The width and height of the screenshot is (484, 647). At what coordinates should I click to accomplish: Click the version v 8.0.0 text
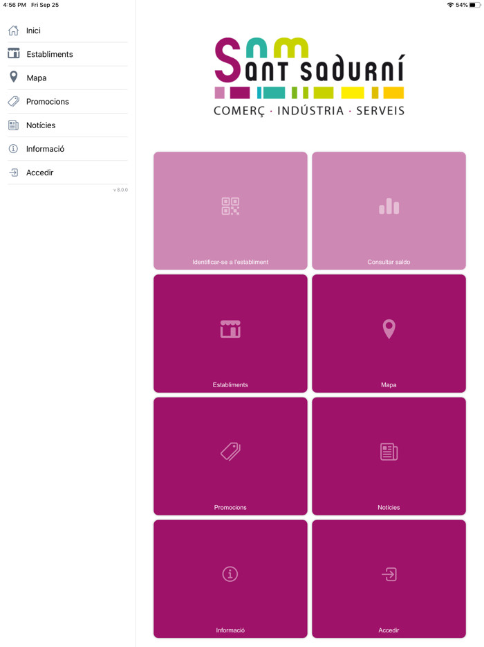tap(121, 190)
